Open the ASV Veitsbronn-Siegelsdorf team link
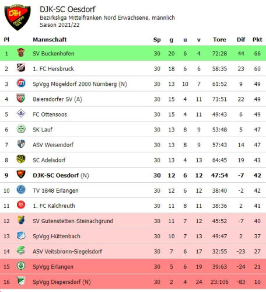Image resolution: width=266 pixels, height=292 pixels. pos(67,252)
